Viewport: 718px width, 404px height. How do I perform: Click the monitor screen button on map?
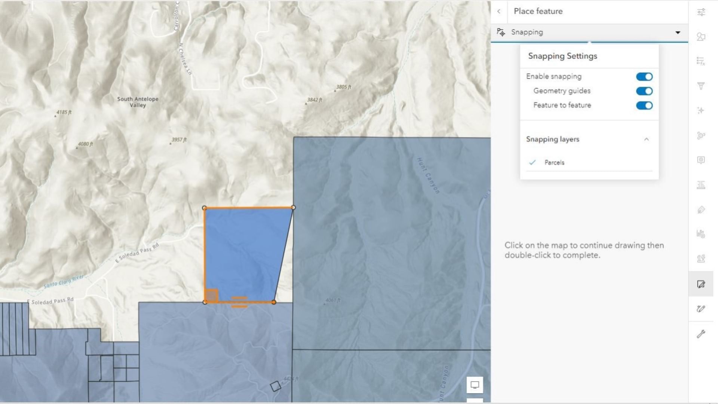[x=475, y=385]
